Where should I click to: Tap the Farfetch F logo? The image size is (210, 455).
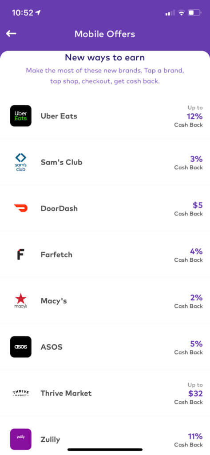tap(20, 254)
